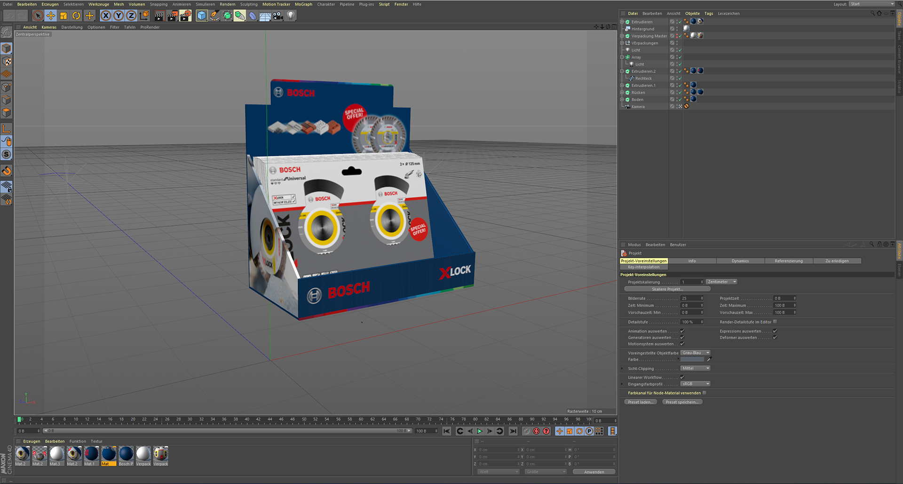Add a floor environment object
This screenshot has height=484, width=903.
(x=265, y=16)
